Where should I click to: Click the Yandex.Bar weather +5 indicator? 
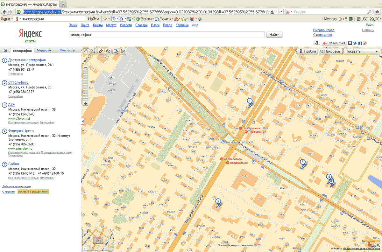pyautogui.click(x=343, y=19)
